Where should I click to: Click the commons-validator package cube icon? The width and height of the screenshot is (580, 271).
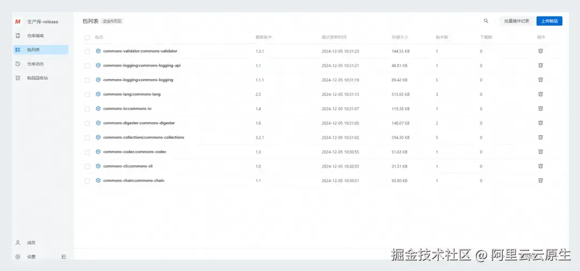tap(98, 51)
